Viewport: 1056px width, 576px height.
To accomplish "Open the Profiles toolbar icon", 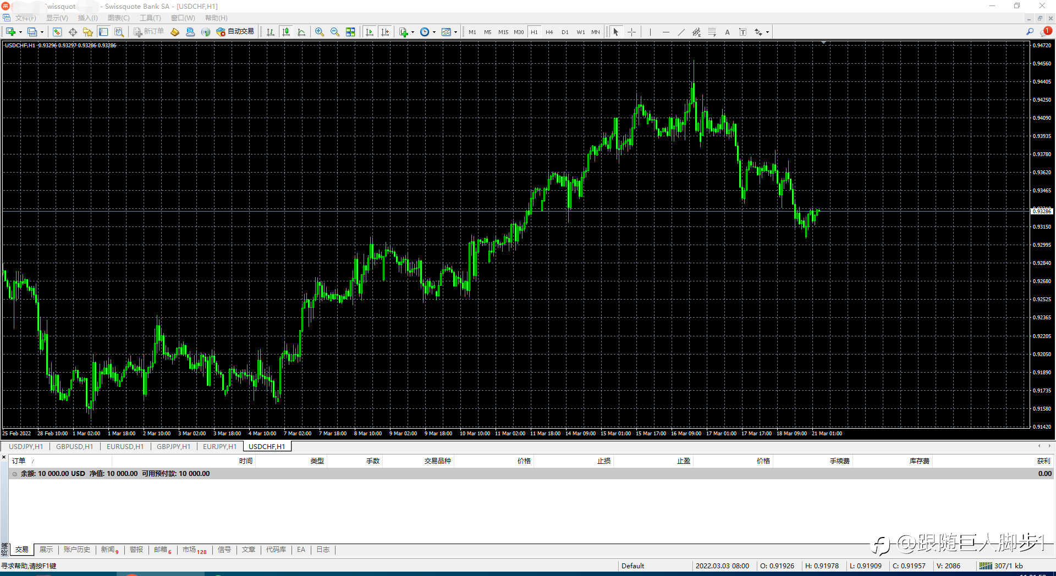I will coord(32,32).
